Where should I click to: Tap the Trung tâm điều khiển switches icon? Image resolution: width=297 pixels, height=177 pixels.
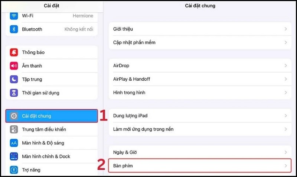(x=14, y=129)
